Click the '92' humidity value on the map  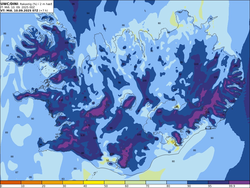[152, 51]
